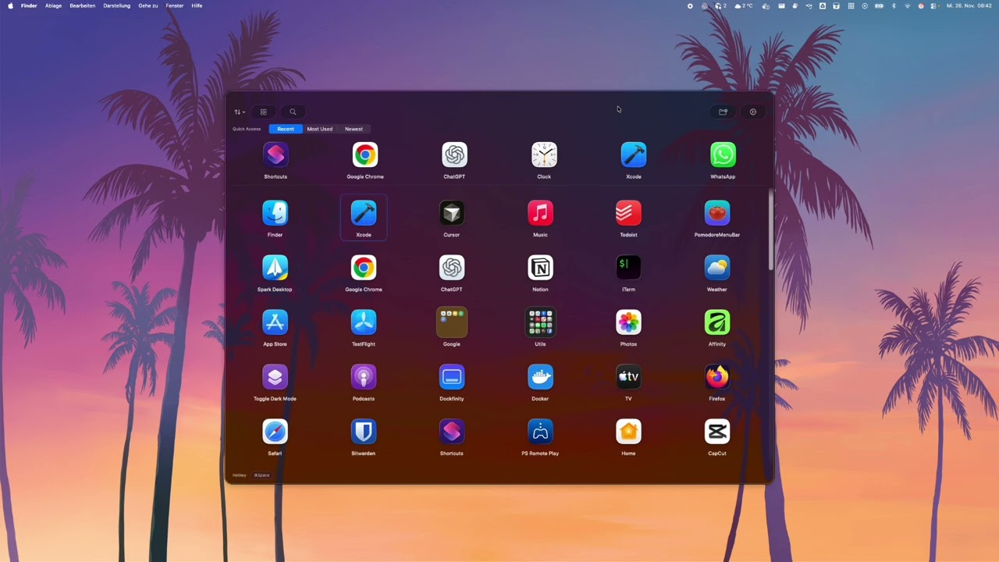The height and width of the screenshot is (562, 999).
Task: Switch to grid view layout
Action: click(x=264, y=112)
